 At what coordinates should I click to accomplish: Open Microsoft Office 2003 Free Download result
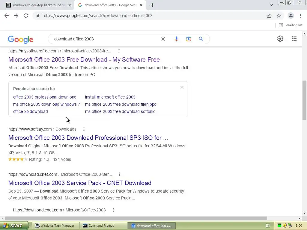click(84, 60)
